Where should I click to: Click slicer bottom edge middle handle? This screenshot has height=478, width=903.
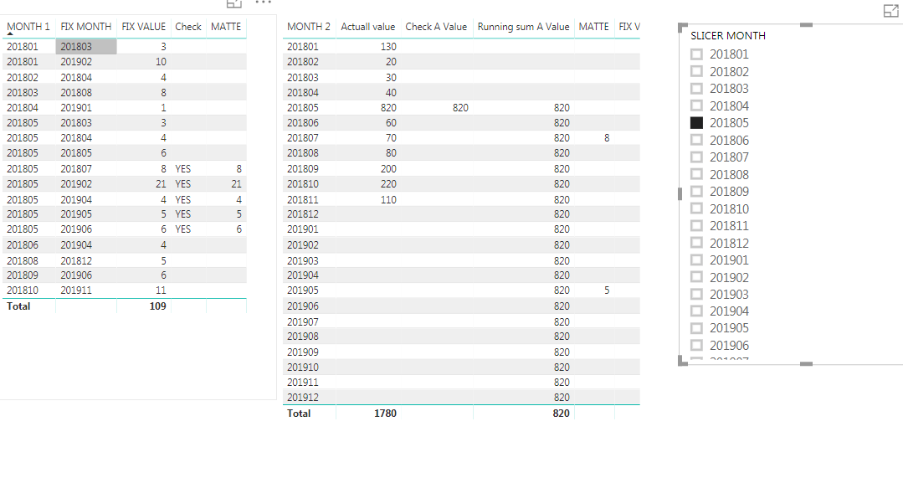pos(806,364)
